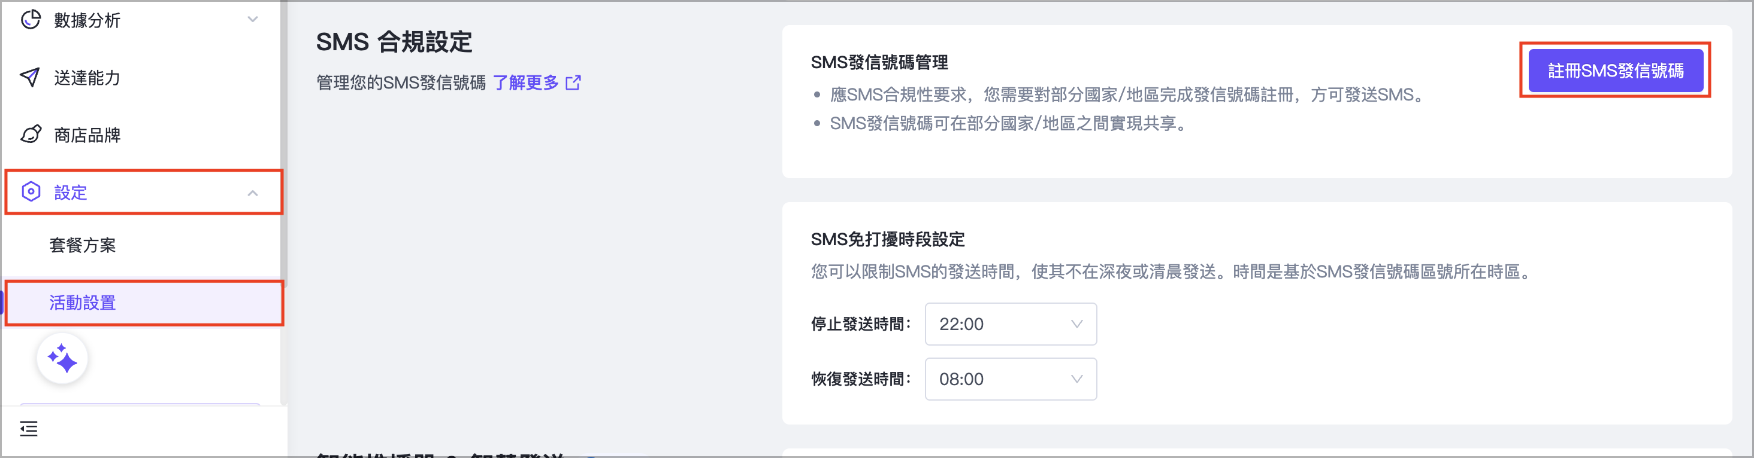Open the AI sparkle assistant button

[x=62, y=359]
